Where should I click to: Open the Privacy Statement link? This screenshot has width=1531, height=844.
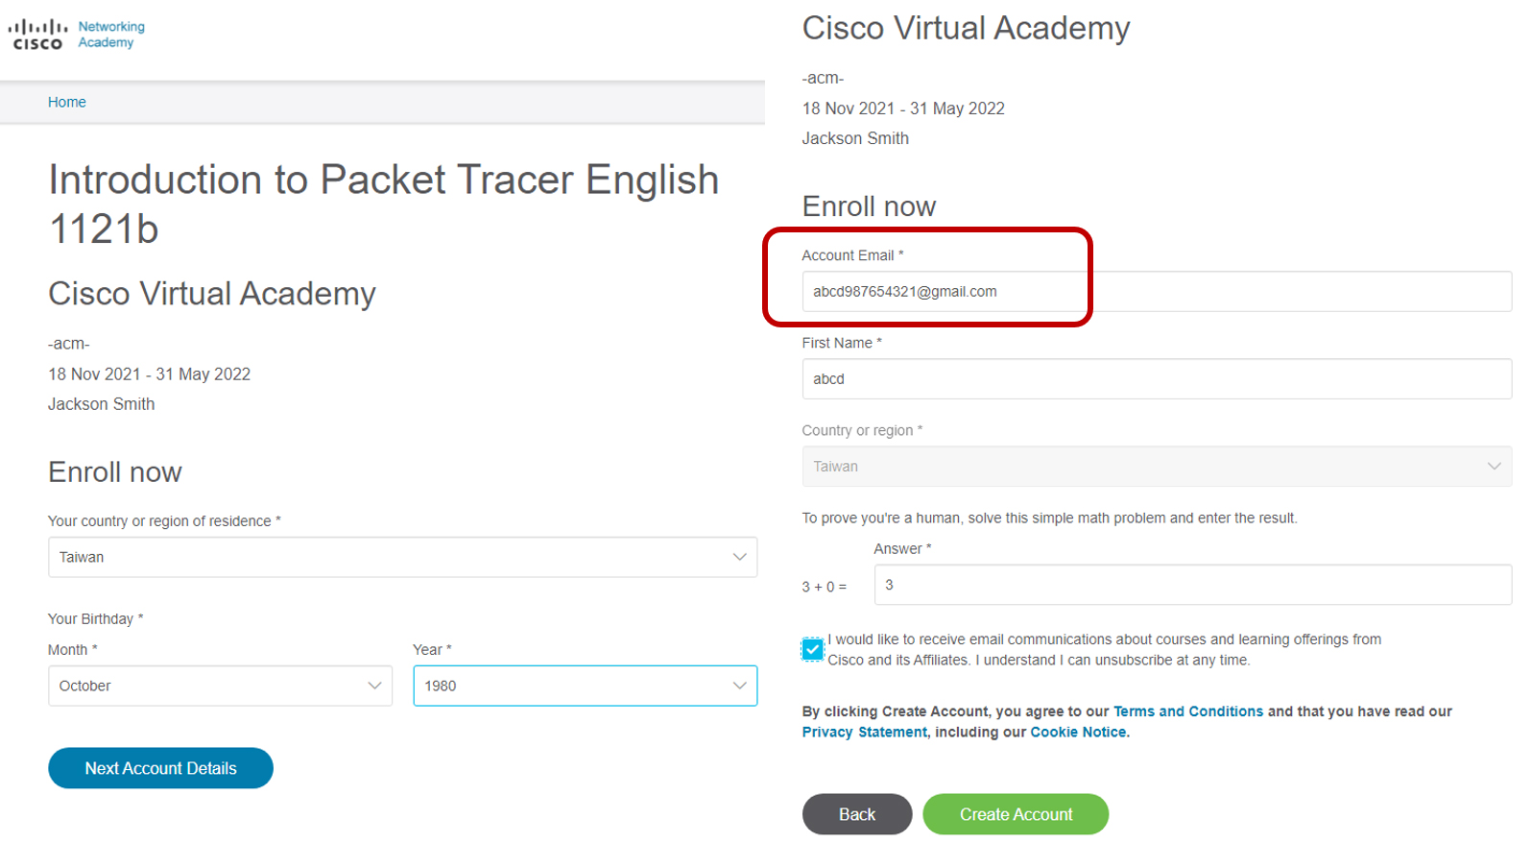865,732
